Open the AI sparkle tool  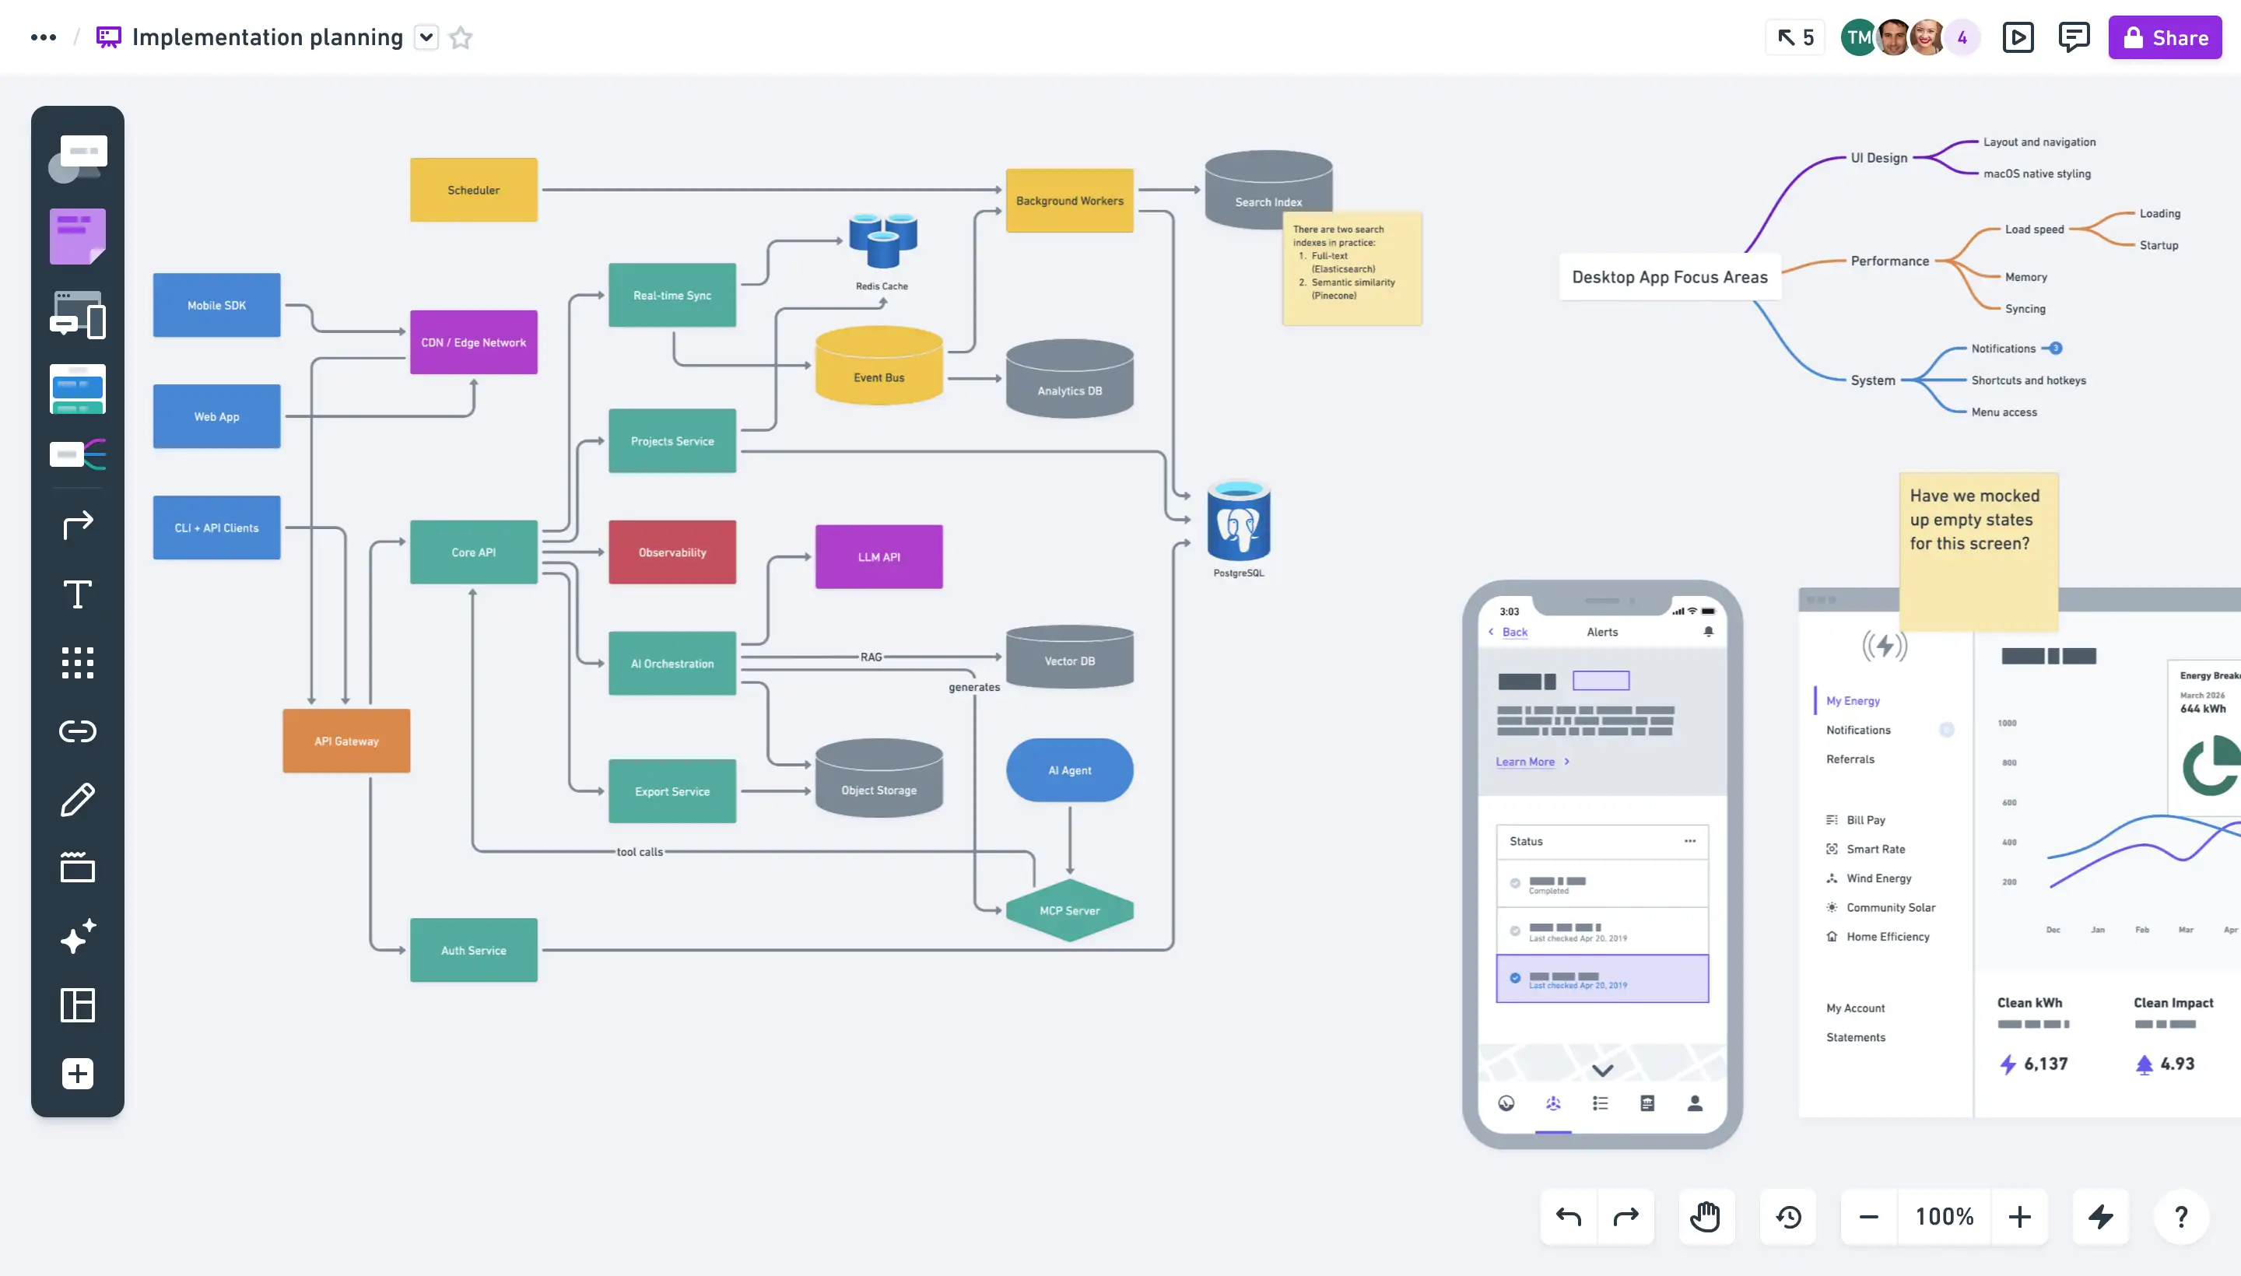point(77,936)
